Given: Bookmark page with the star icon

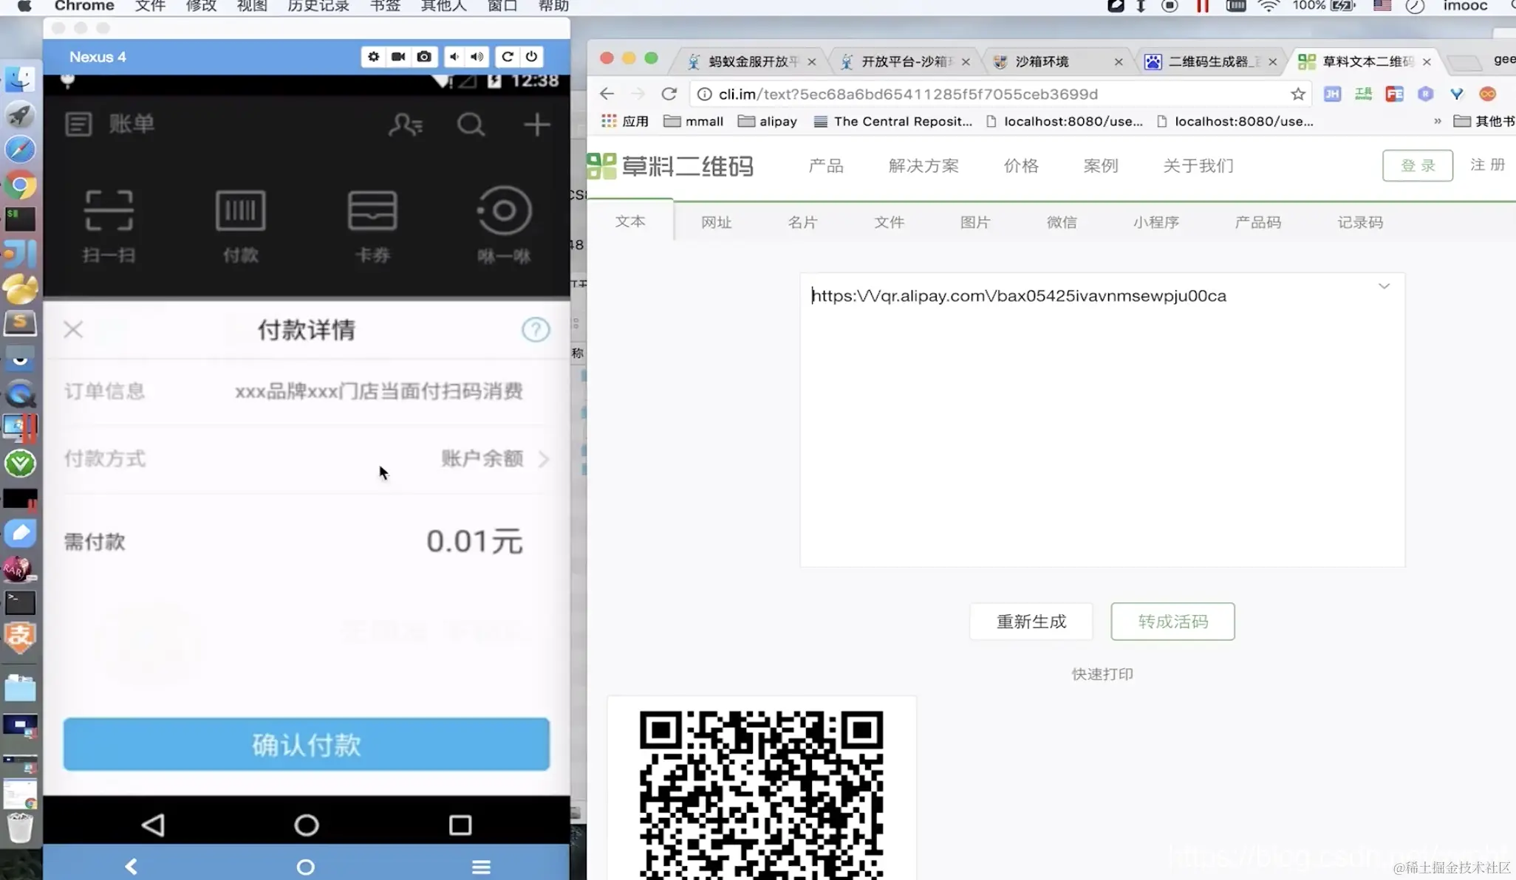Looking at the screenshot, I should [1298, 94].
